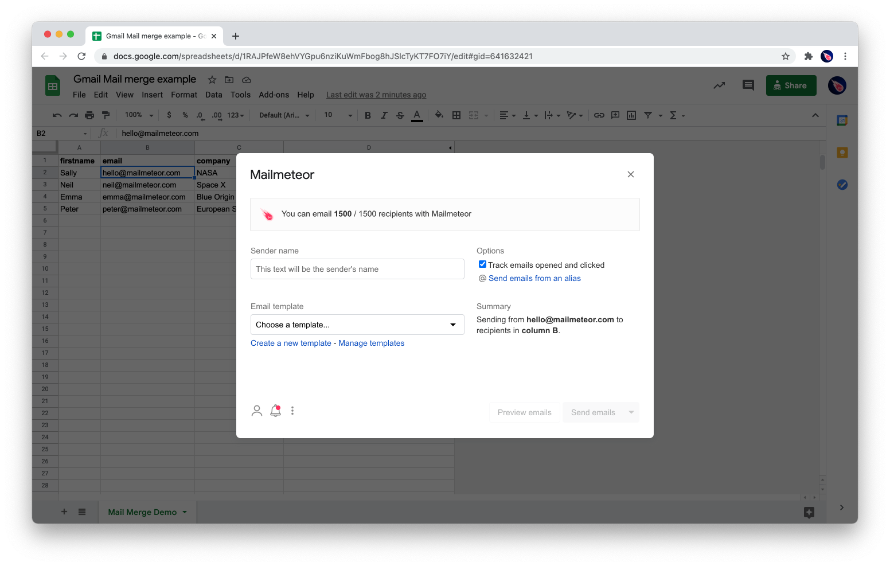This screenshot has height=566, width=890.
Task: Click the browser reload button
Action: click(81, 56)
